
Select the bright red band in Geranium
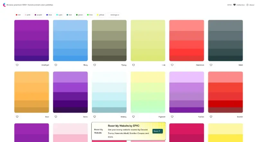186,52
